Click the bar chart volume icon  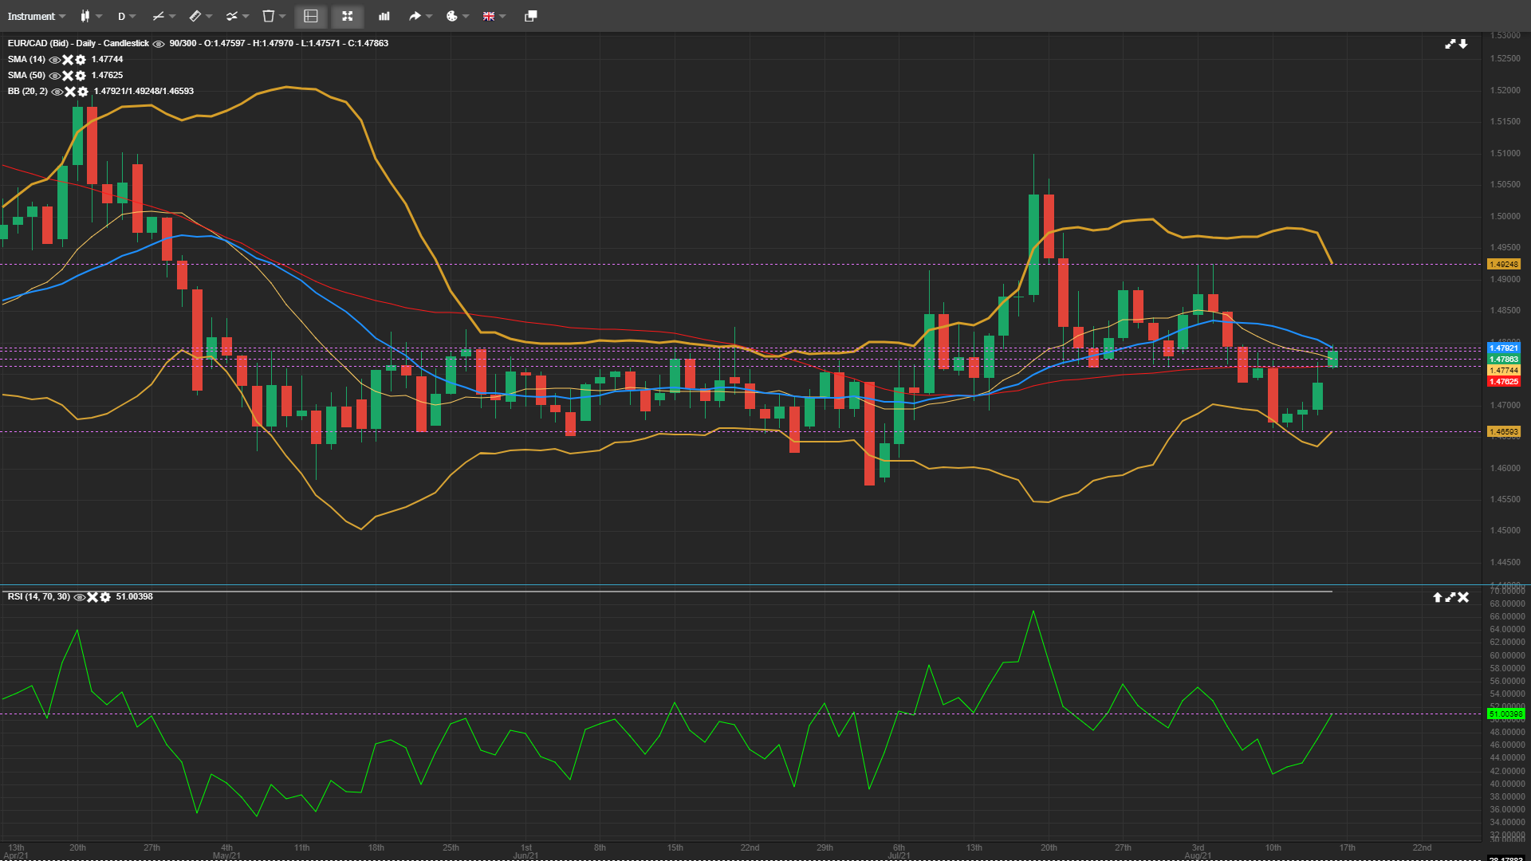(x=384, y=16)
